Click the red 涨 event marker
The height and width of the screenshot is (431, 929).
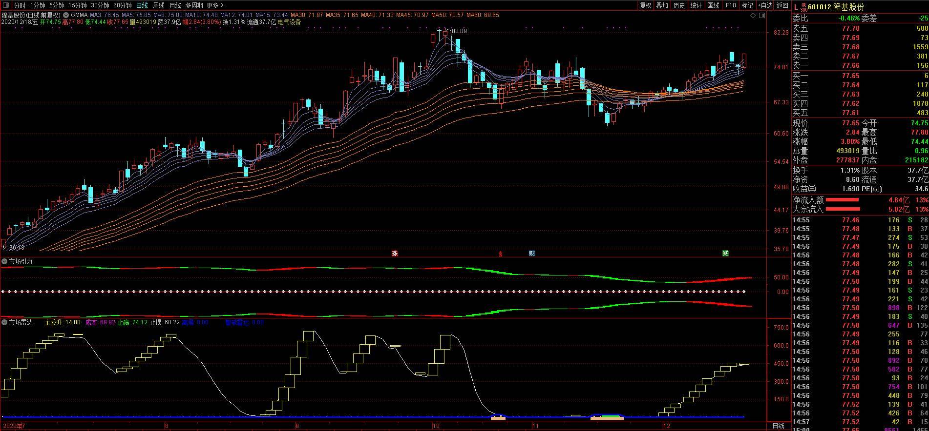[395, 254]
